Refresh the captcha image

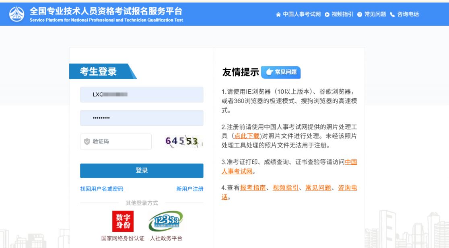click(183, 141)
